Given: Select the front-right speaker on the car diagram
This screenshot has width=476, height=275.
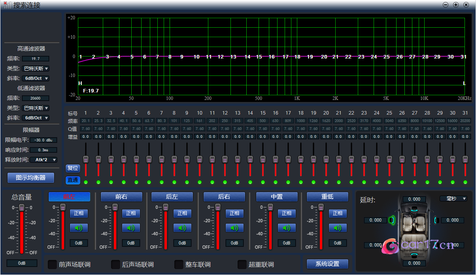Looking at the screenshot, I should 436,220.
